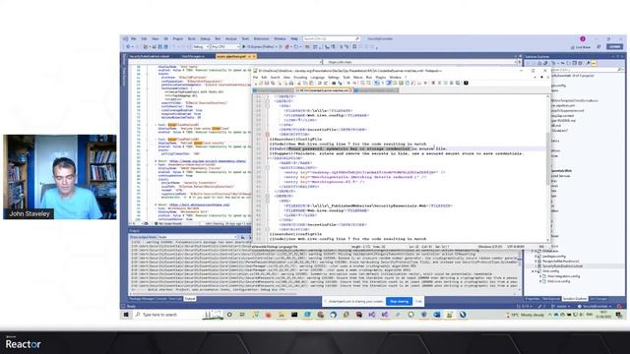
Task: Click Notepad++ black rightmost toolbar icon
Action: pyautogui.click(x=466, y=83)
